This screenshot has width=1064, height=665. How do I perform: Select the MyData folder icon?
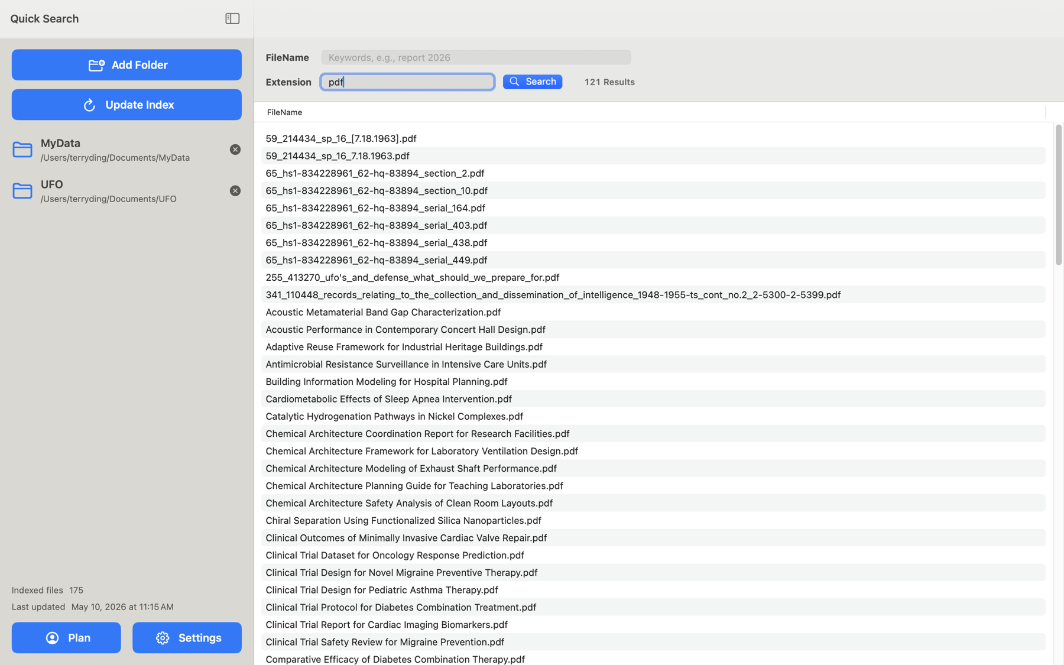(22, 150)
